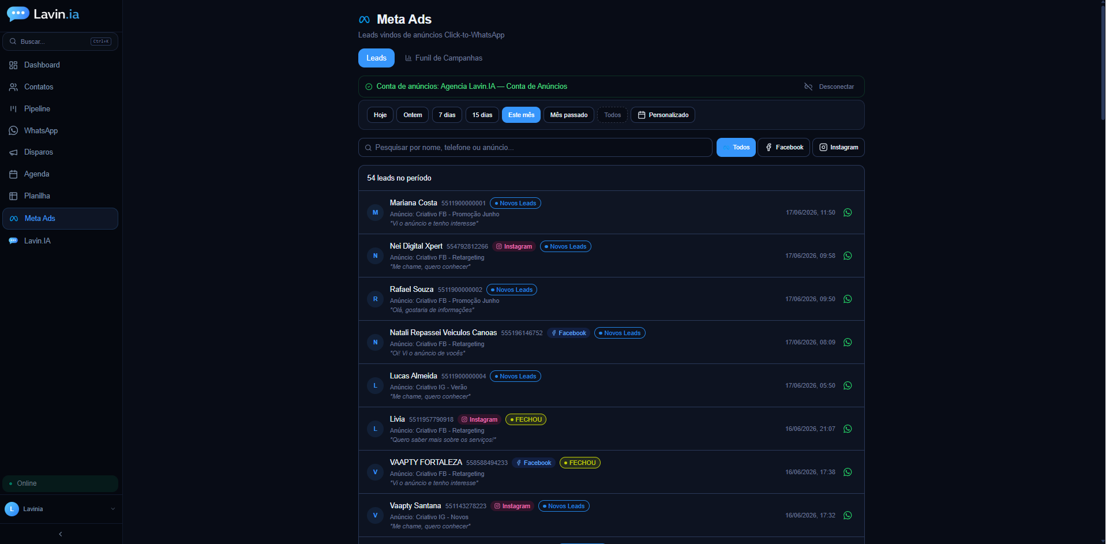Viewport: 1106px width, 544px height.
Task: Filter leads by Facebook source
Action: [x=784, y=147]
